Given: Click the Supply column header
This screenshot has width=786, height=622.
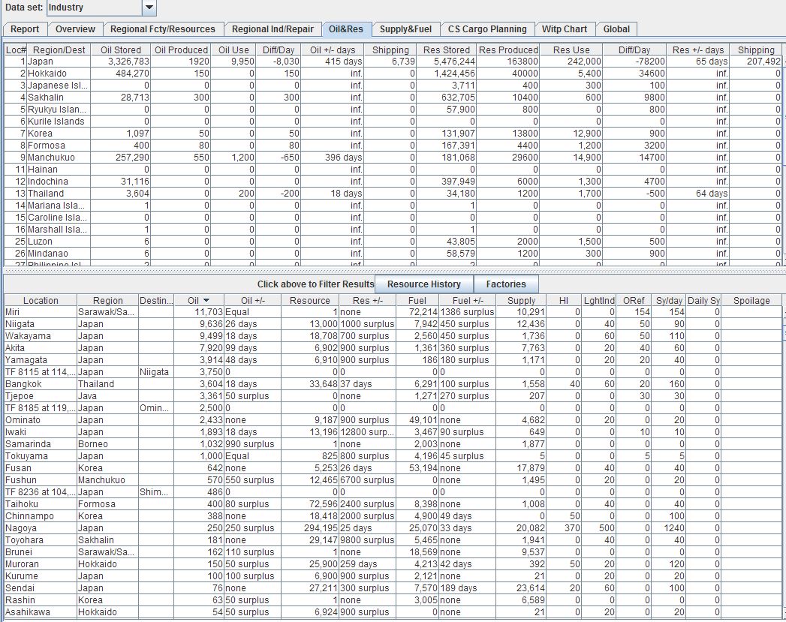Looking at the screenshot, I should click(x=521, y=300).
